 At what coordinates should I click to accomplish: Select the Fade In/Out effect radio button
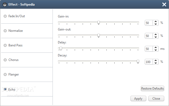(5, 16)
